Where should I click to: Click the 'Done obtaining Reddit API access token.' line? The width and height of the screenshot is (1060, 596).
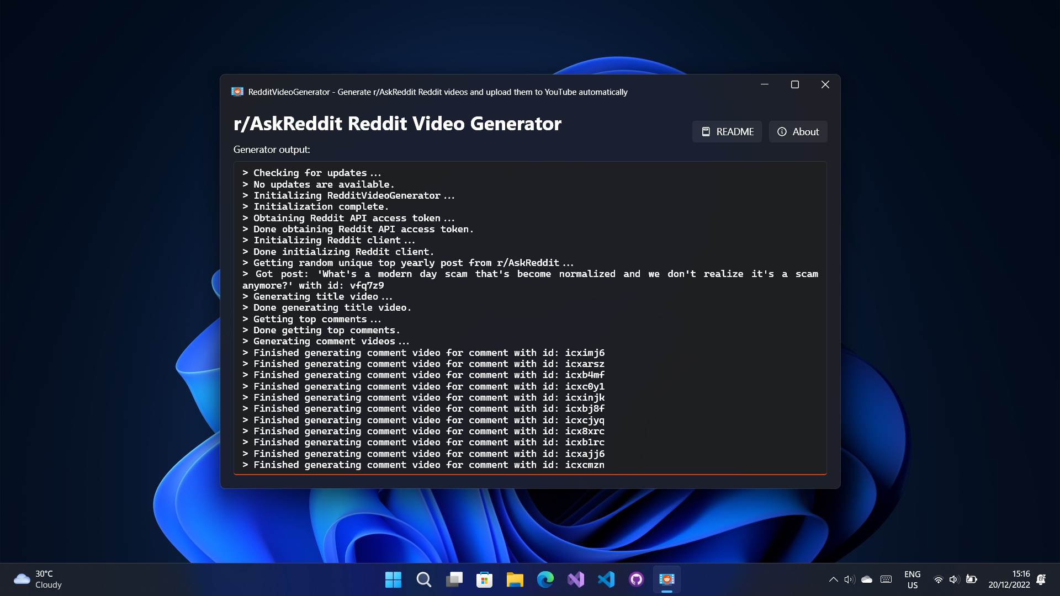click(x=358, y=229)
